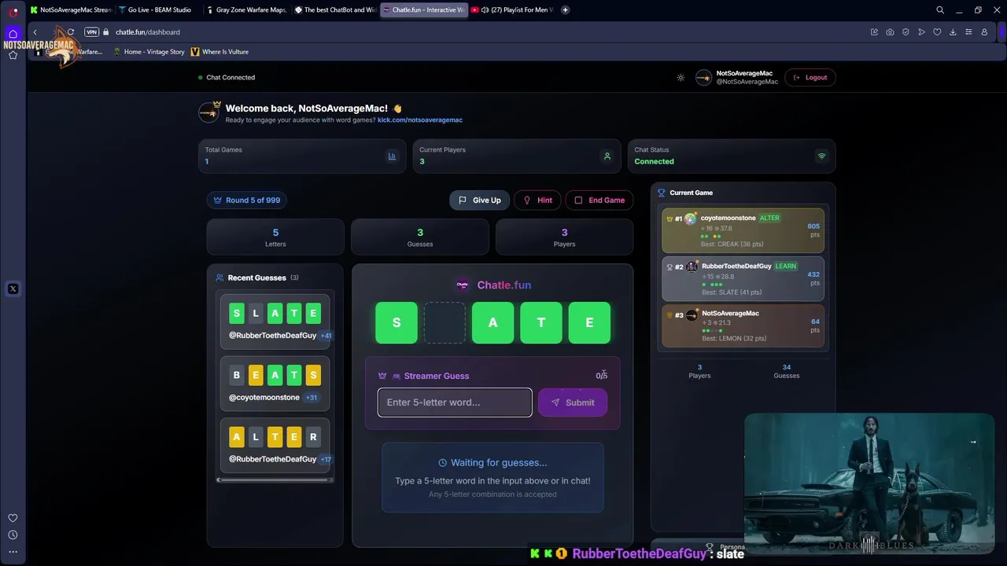Switch to the Go Live - BEAM Studio tab
The width and height of the screenshot is (1007, 566).
point(159,10)
